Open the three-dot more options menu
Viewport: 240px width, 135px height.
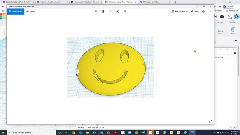(x=210, y=12)
